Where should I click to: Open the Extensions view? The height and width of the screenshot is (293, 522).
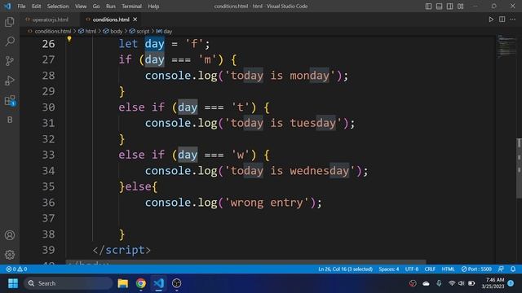10,100
